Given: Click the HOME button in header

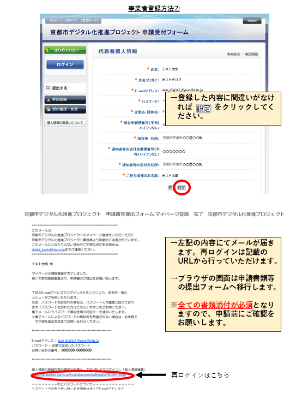Looking at the screenshot, I should coord(252,21).
